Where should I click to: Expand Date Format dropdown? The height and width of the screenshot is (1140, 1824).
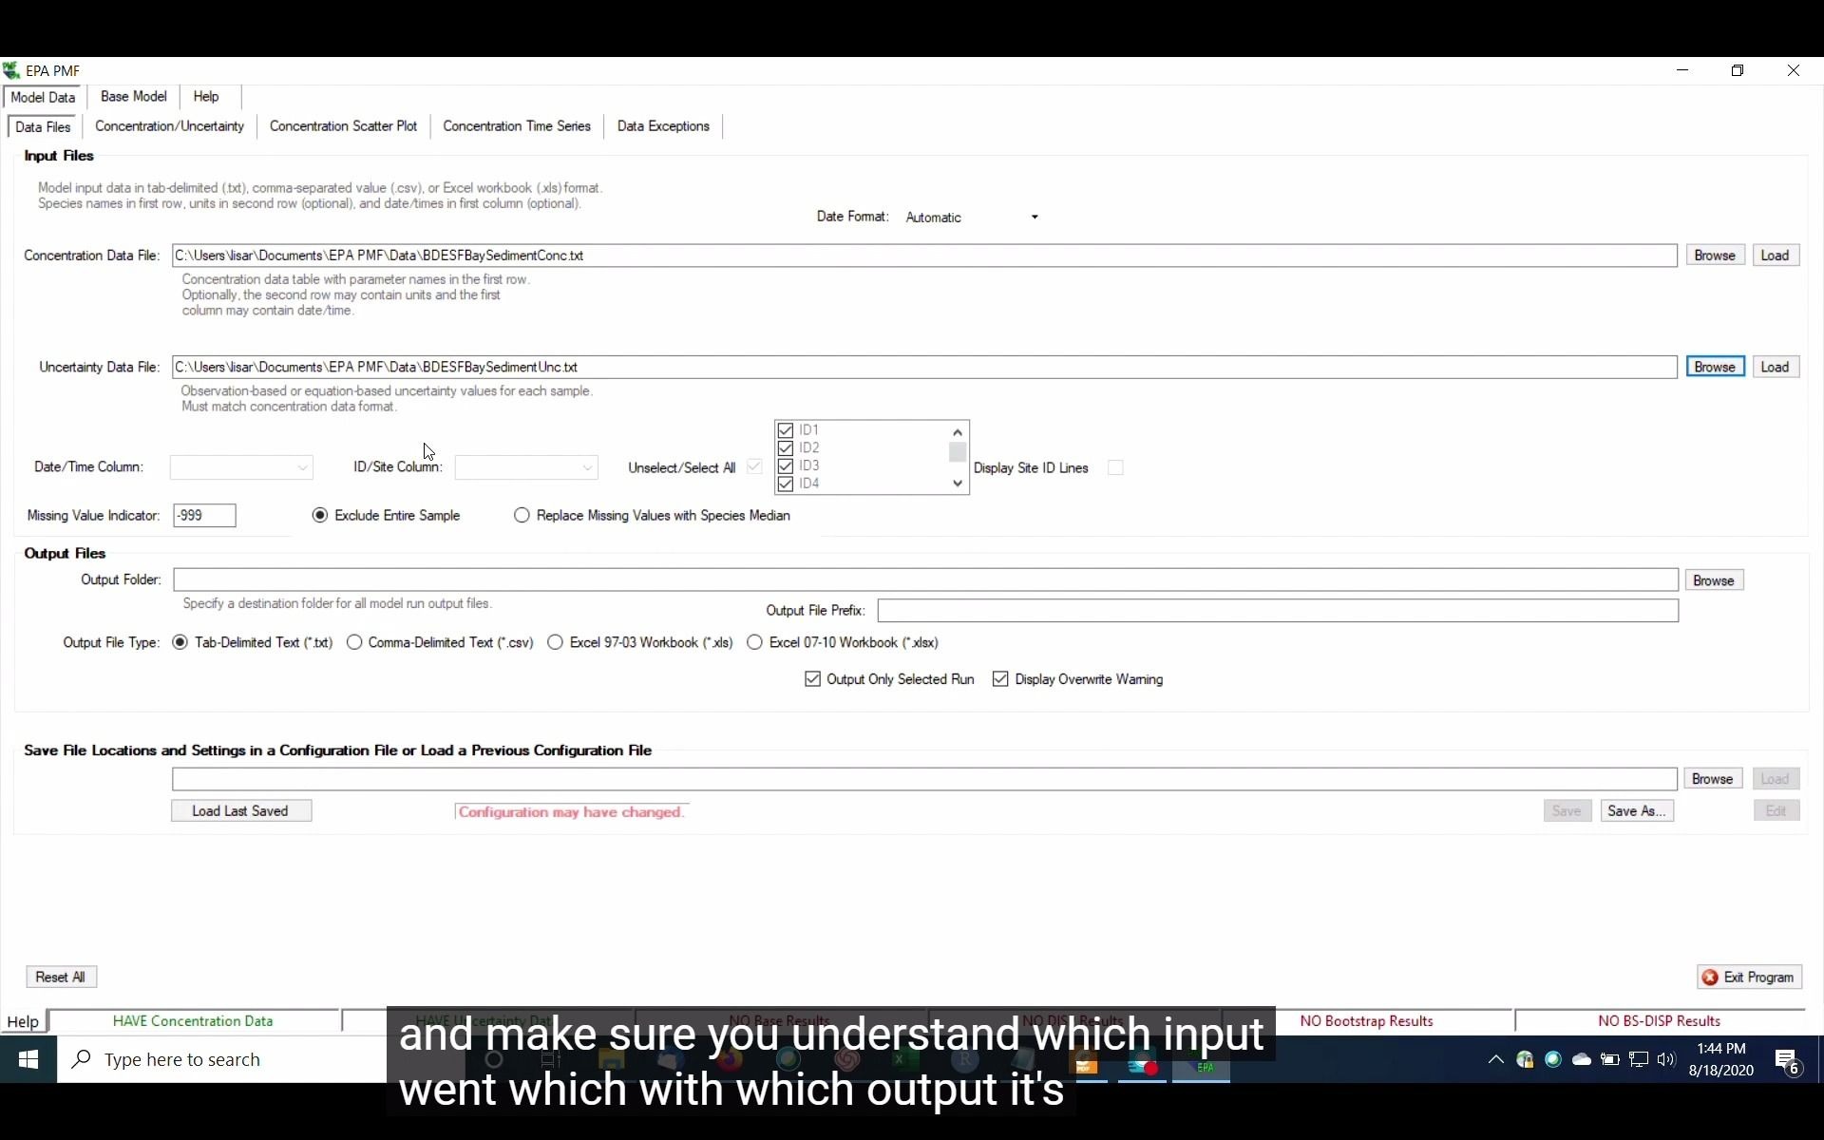(x=1034, y=216)
